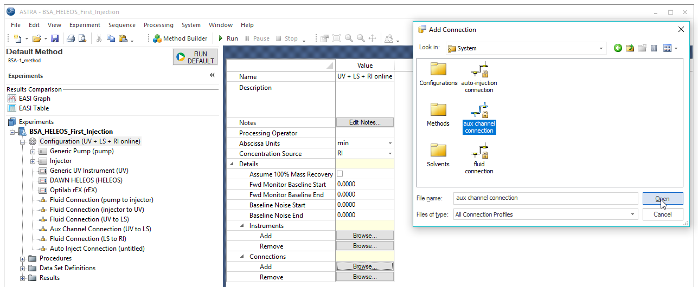Open the Look in location dropdown
The width and height of the screenshot is (698, 287).
tap(601, 49)
